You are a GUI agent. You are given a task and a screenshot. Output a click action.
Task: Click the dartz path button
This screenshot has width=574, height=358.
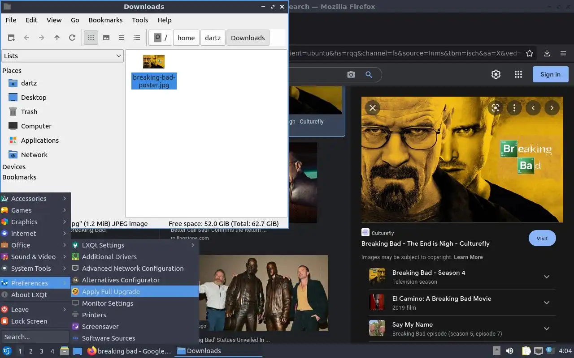[213, 38]
